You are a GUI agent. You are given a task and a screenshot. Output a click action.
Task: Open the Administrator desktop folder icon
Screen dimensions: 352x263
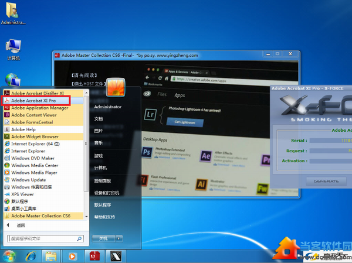12,13
